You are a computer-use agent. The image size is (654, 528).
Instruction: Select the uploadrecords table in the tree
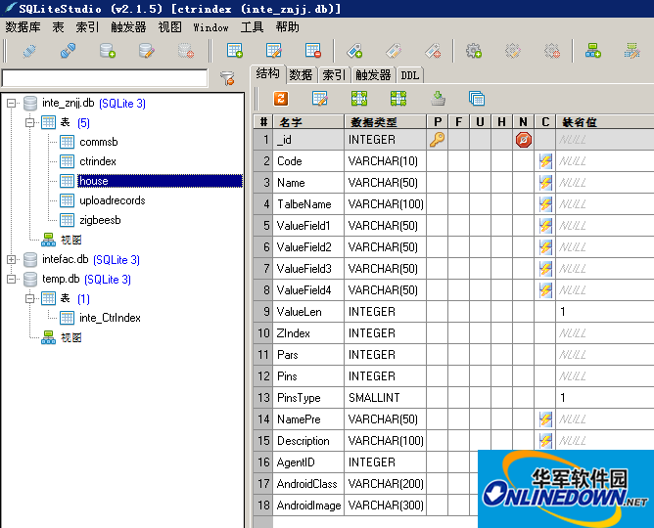(x=113, y=200)
